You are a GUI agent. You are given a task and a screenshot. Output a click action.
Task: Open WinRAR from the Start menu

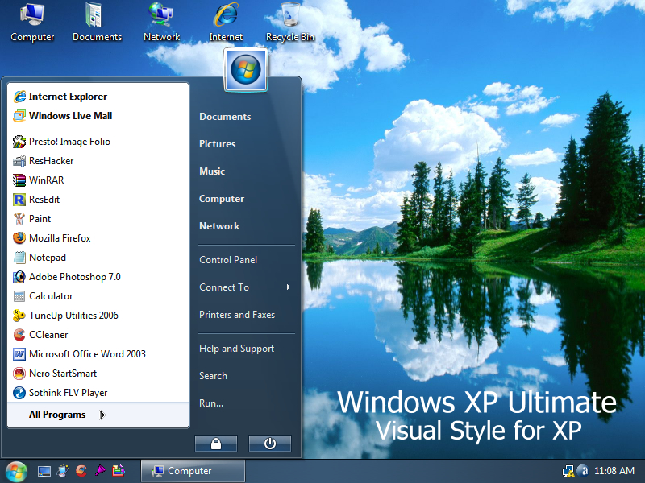98,180
